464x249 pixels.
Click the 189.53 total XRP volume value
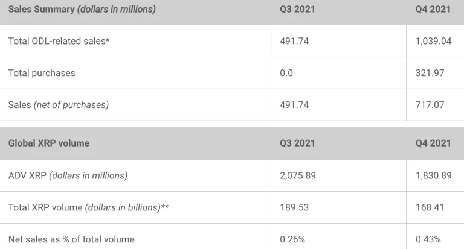[x=294, y=207]
